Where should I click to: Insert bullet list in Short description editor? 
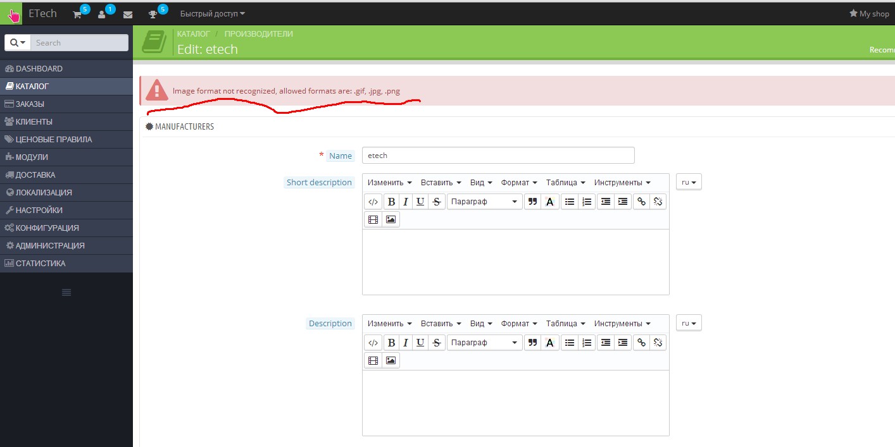click(x=570, y=202)
